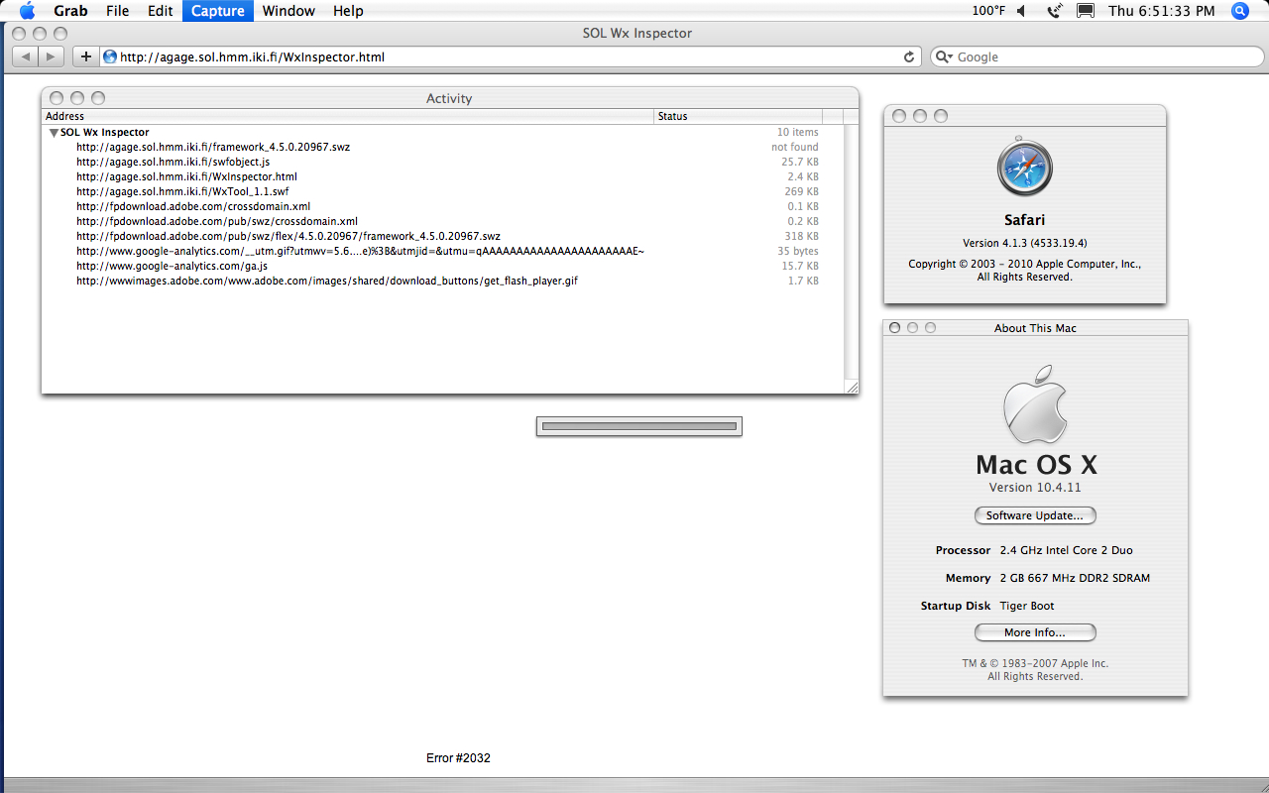Click the '2.4 GHz Intel Core 2 Duo' value

(x=1066, y=550)
